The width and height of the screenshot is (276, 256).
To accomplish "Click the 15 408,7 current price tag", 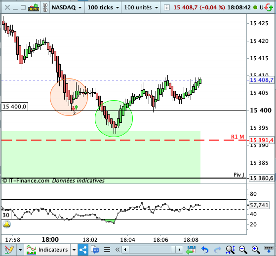I will (x=262, y=80).
